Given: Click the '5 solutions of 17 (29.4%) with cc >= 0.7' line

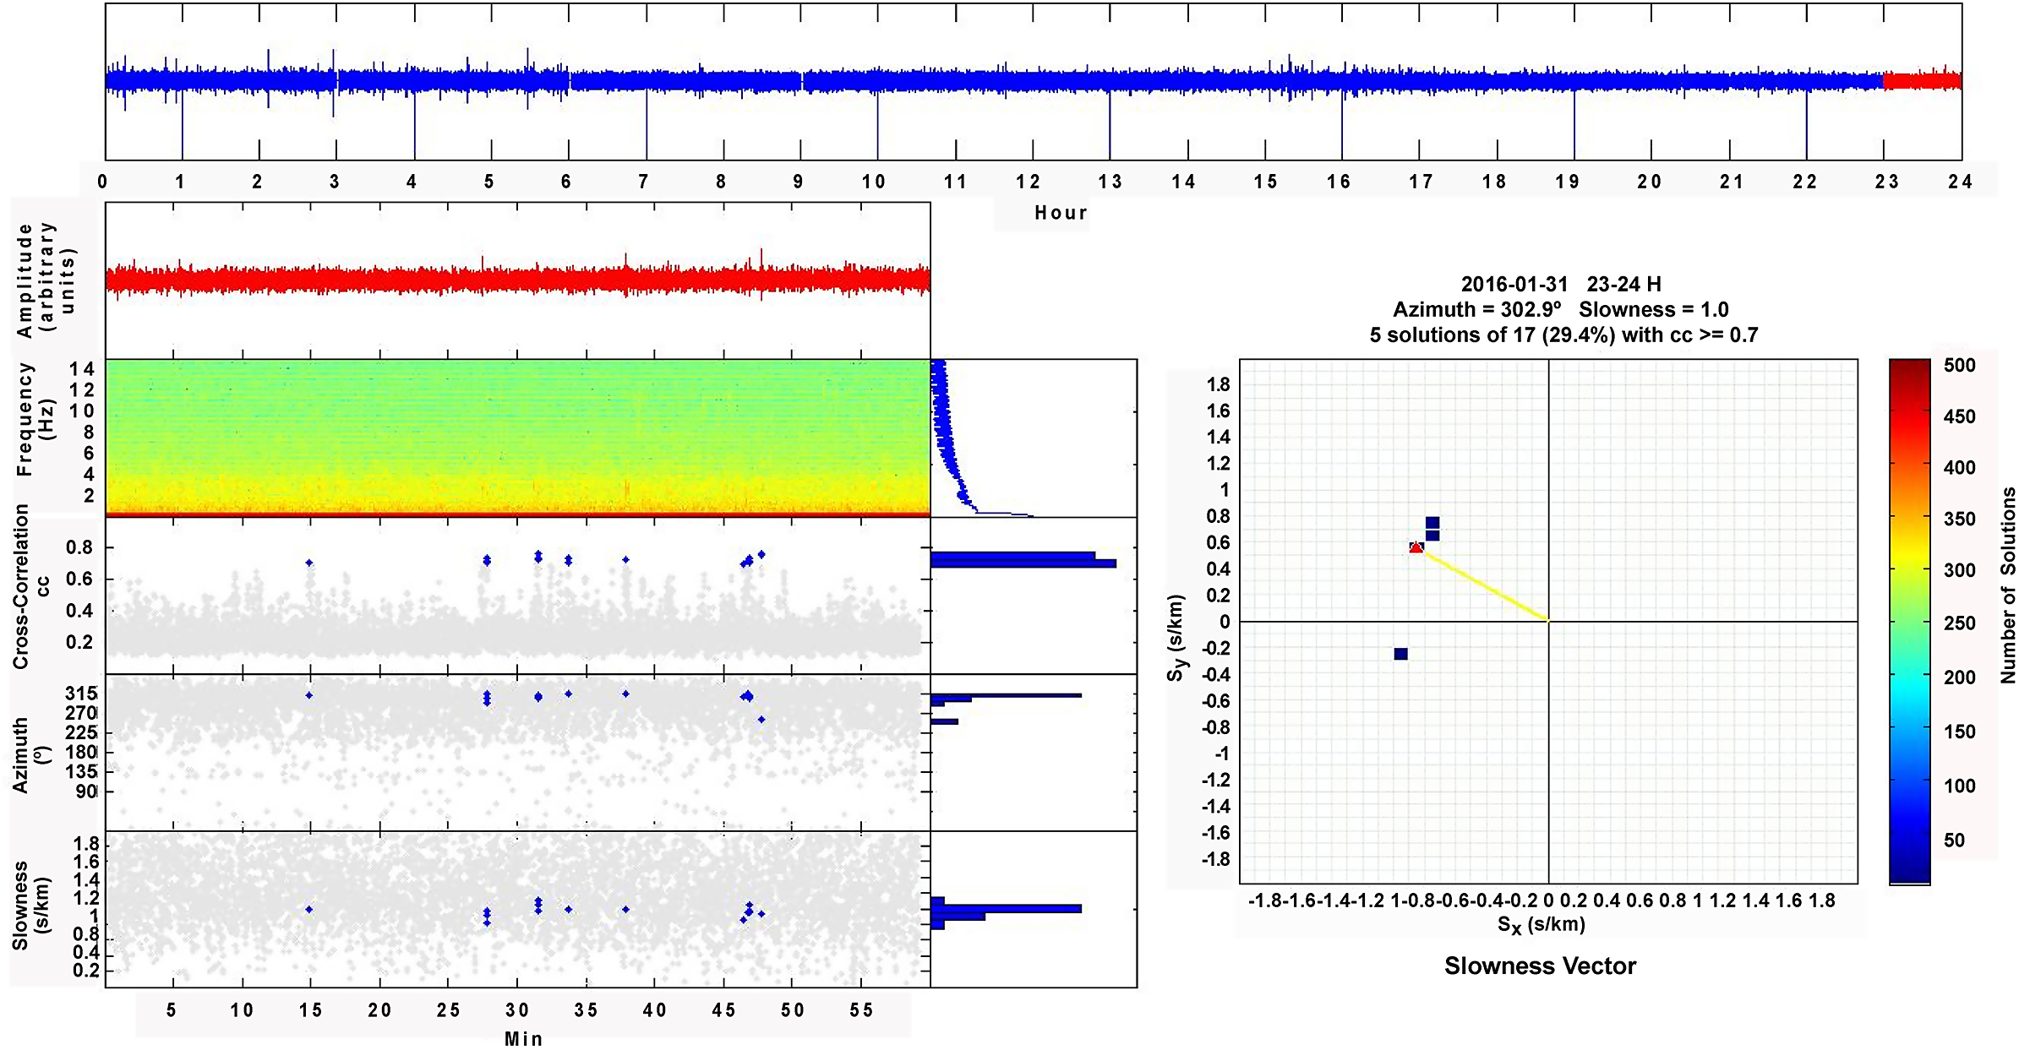Looking at the screenshot, I should coord(1563,335).
